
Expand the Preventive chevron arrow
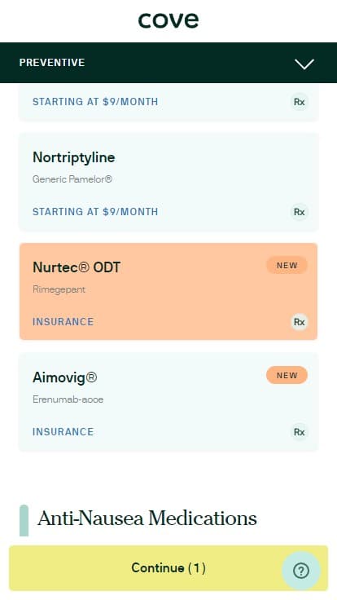pyautogui.click(x=304, y=64)
